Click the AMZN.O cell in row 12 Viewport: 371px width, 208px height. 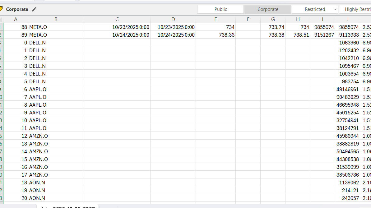pyautogui.click(x=56, y=136)
